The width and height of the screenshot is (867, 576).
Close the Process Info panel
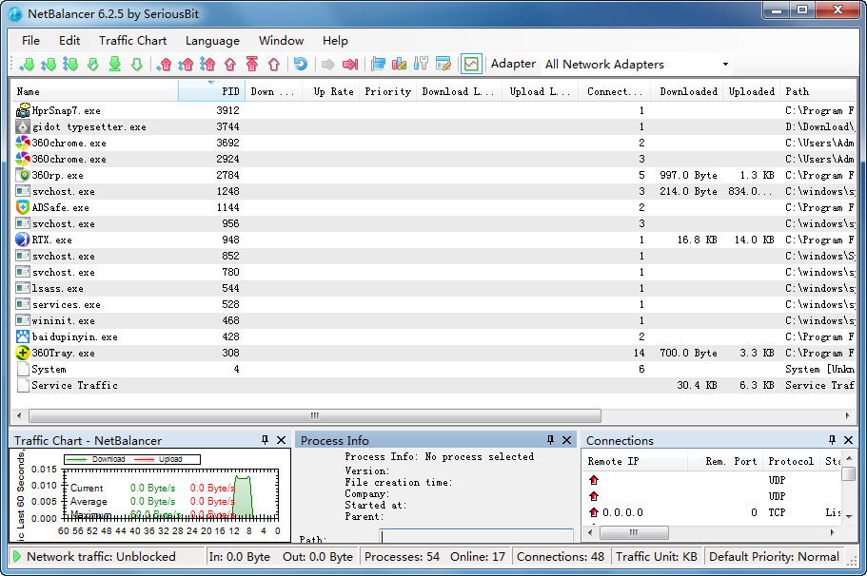tap(566, 440)
